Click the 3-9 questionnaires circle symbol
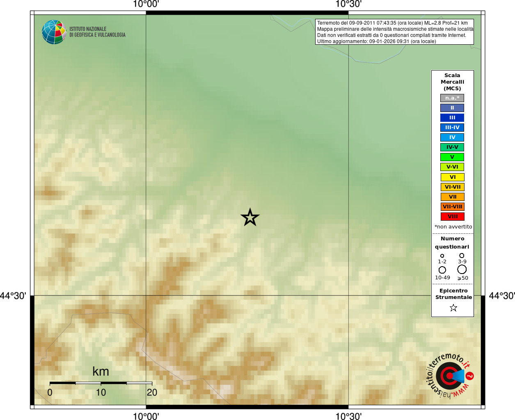This screenshot has height=420, width=515. (x=462, y=255)
